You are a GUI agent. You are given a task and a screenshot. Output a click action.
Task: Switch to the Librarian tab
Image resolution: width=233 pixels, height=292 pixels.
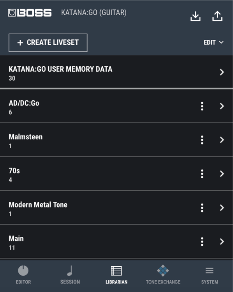coord(116,275)
